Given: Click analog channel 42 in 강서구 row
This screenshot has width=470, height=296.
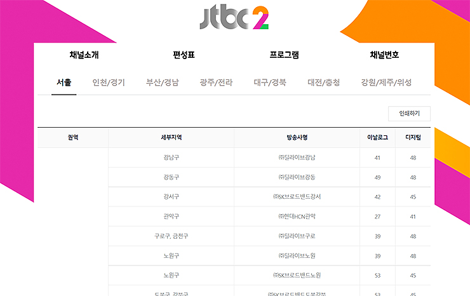Looking at the screenshot, I should (x=377, y=197).
